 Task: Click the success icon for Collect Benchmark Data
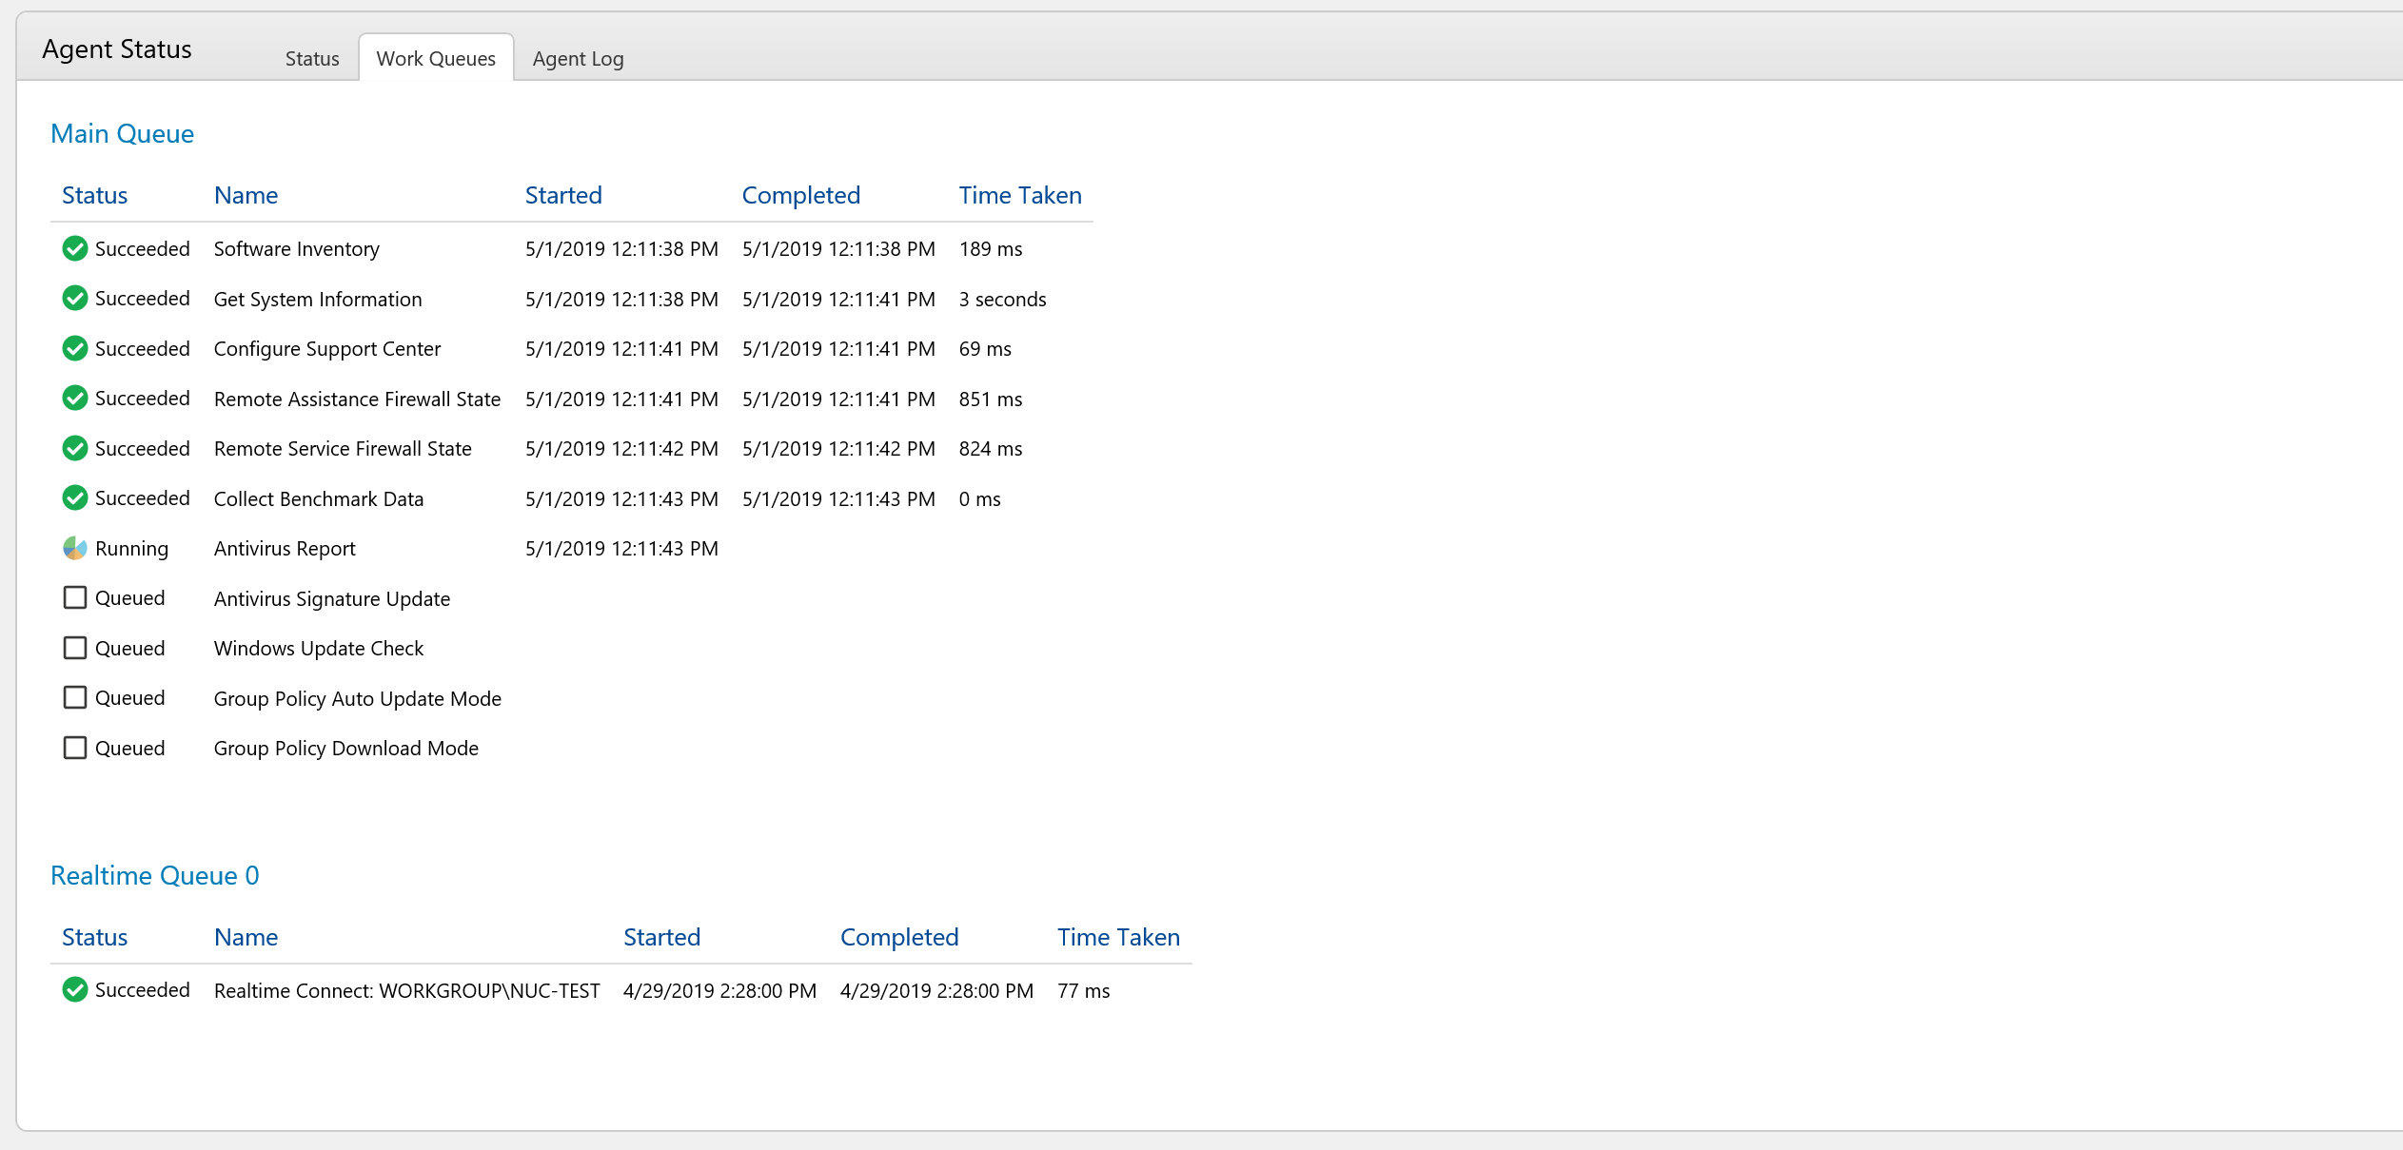click(x=75, y=498)
